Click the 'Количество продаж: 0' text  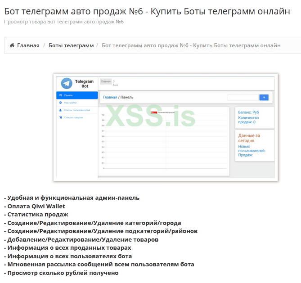click(x=248, y=120)
